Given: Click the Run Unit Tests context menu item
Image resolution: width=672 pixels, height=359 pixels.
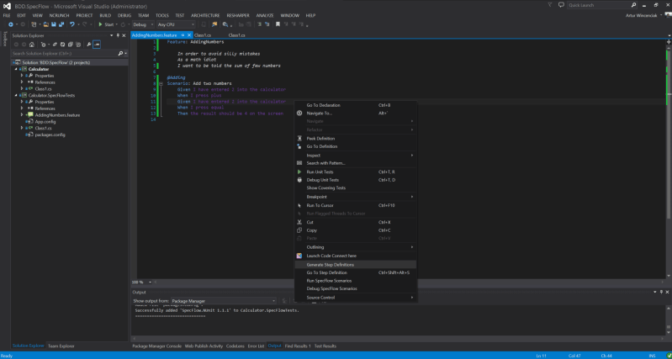Looking at the screenshot, I should click(322, 172).
